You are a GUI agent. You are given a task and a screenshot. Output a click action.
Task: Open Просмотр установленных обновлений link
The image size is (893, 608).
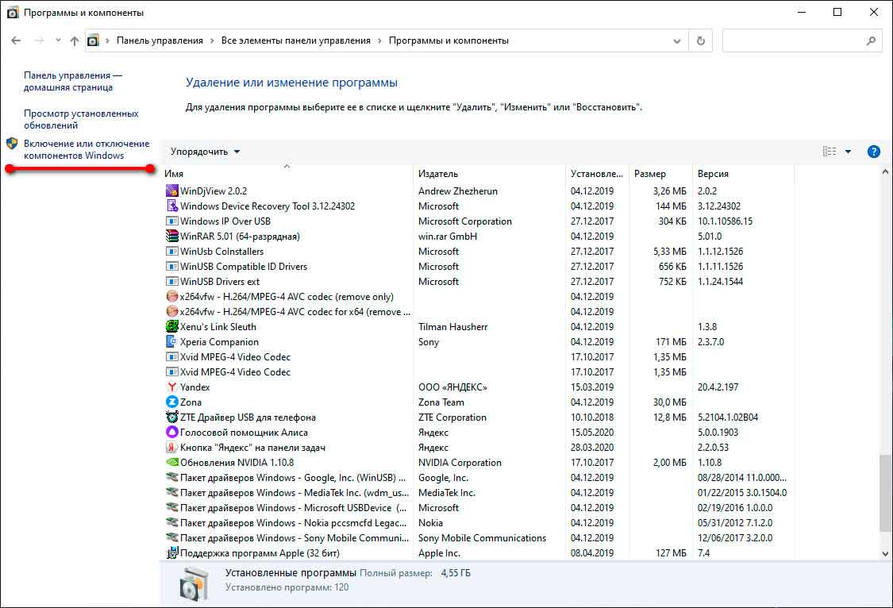[80, 119]
